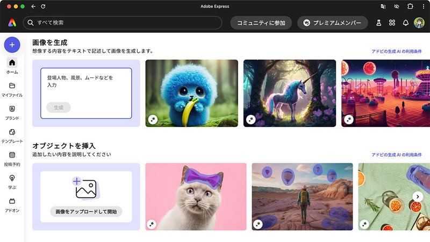Click the Adobe Express logo
The width and height of the screenshot is (430, 242).
(x=12, y=23)
